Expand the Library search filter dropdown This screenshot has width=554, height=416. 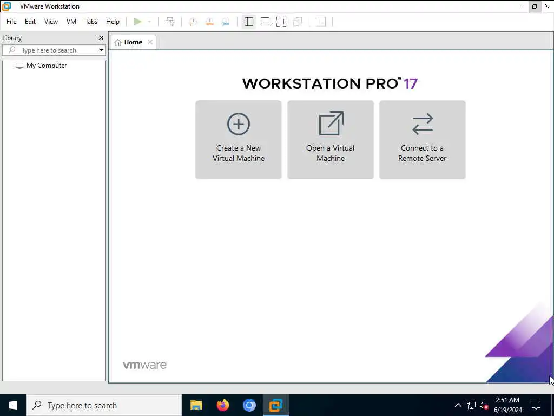click(x=101, y=50)
